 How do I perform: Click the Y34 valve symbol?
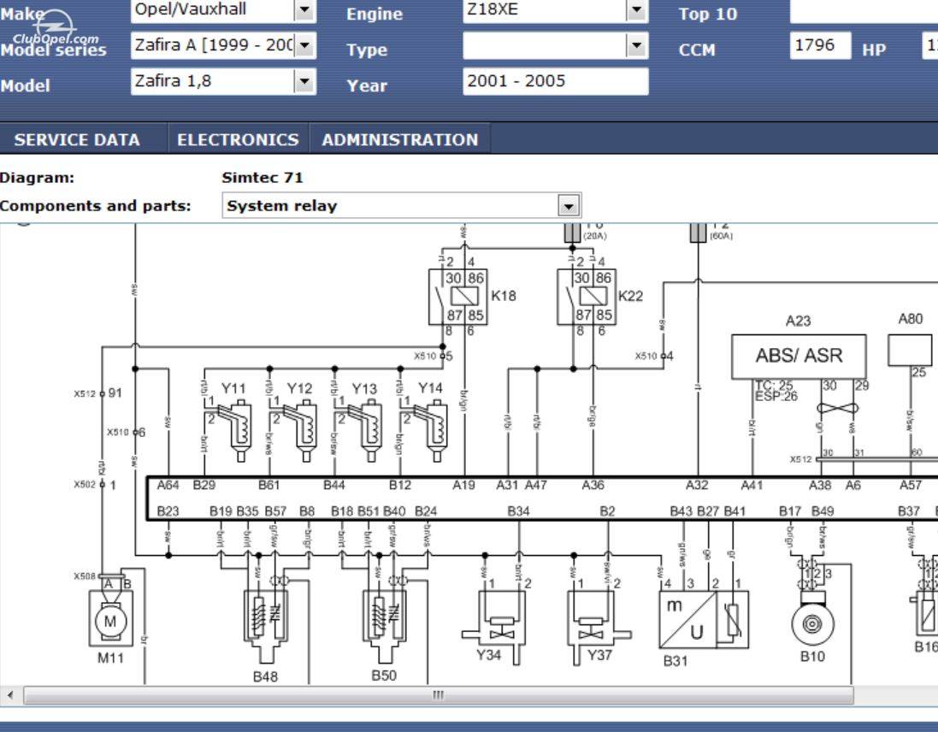[494, 627]
